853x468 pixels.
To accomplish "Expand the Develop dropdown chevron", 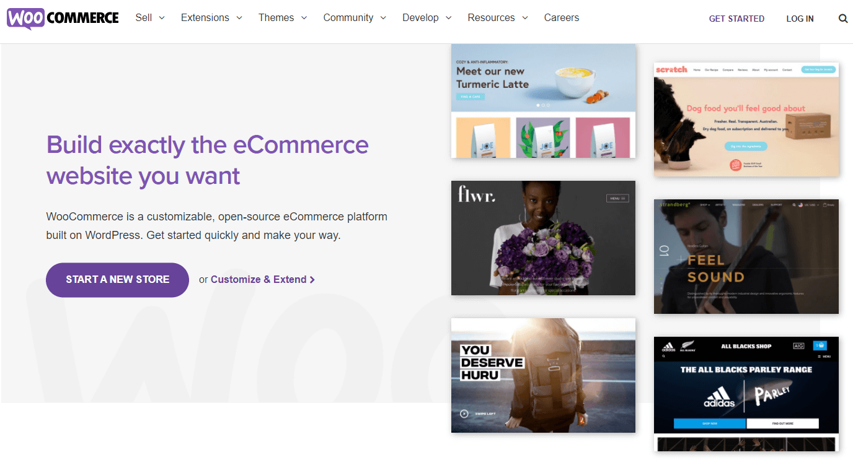I will point(448,18).
